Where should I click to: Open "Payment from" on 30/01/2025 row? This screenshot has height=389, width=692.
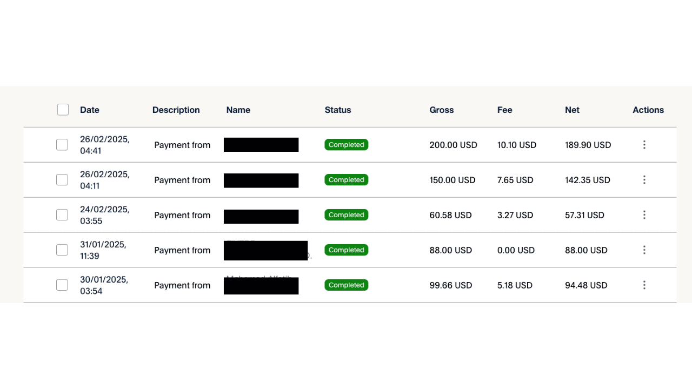coord(182,285)
